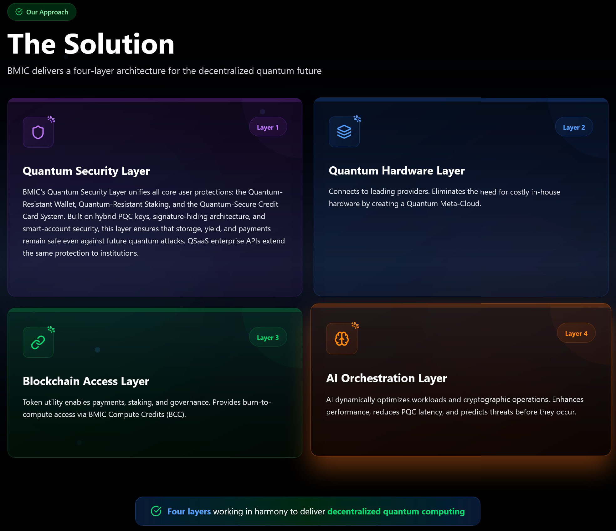Click the green chain link icon
The height and width of the screenshot is (531, 616).
38,342
